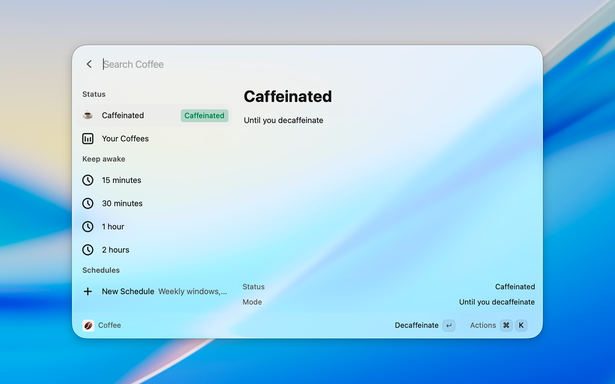Create a New Schedule
Viewport: 615px width, 384px height.
tap(154, 291)
